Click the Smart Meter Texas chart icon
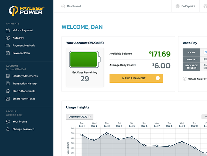This screenshot has width=207, height=156. [8, 99]
